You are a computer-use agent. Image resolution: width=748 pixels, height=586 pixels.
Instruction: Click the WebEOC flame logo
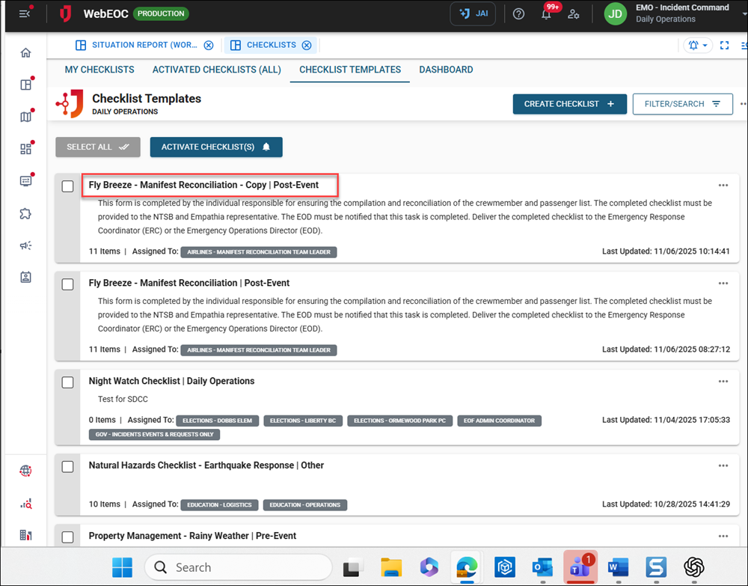[66, 13]
